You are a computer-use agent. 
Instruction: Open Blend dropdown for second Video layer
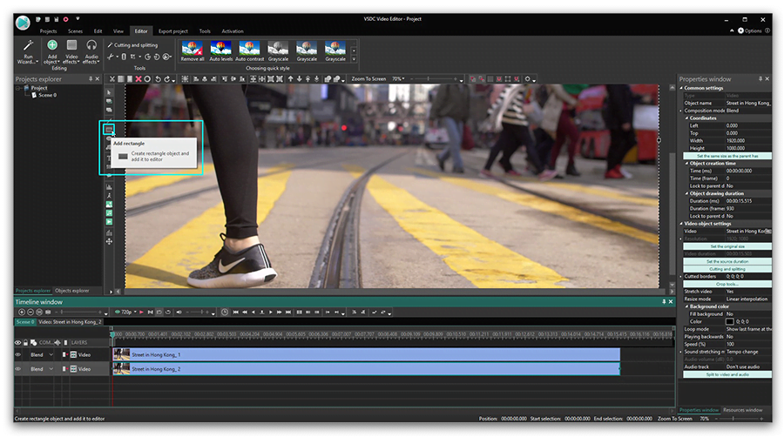(x=51, y=369)
